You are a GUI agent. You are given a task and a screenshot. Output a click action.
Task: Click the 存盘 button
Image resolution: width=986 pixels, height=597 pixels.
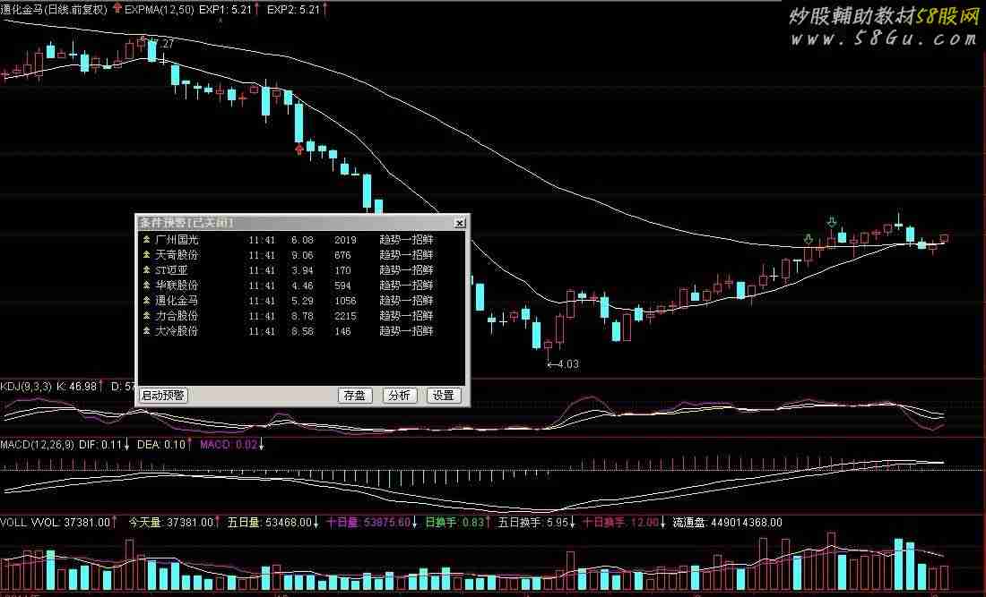pyautogui.click(x=355, y=395)
